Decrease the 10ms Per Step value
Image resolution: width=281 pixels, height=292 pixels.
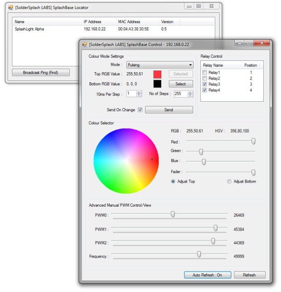point(139,95)
